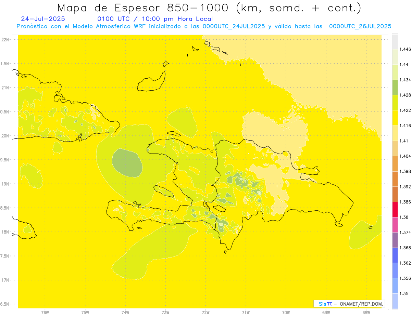Click the pale yellow legend swatch between 1.41 and 1.416

tap(395, 133)
